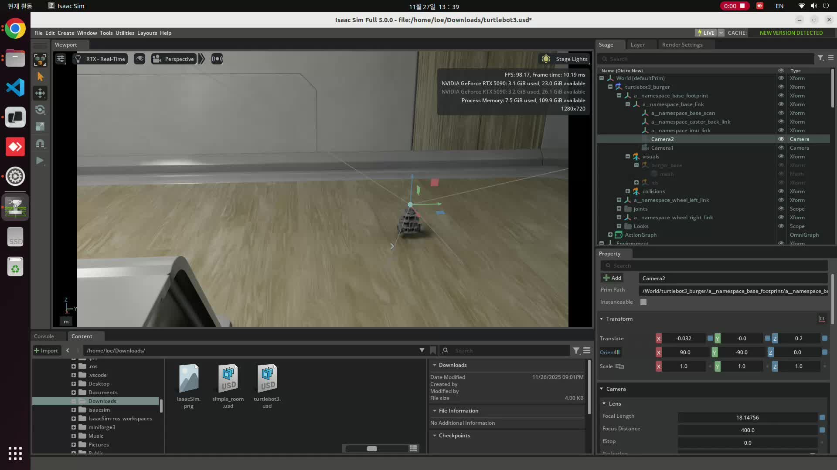Click the NEW VERSION DETECTED notice

coord(791,33)
